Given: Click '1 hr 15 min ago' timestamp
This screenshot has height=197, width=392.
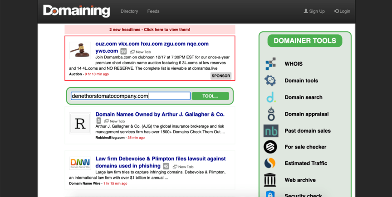Looking at the screenshot, I should click(115, 183).
